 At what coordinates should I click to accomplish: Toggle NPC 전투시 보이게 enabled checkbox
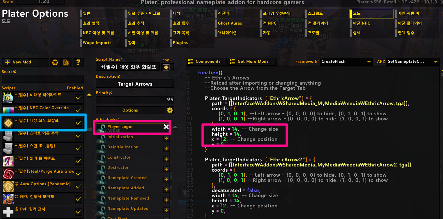[78, 199]
